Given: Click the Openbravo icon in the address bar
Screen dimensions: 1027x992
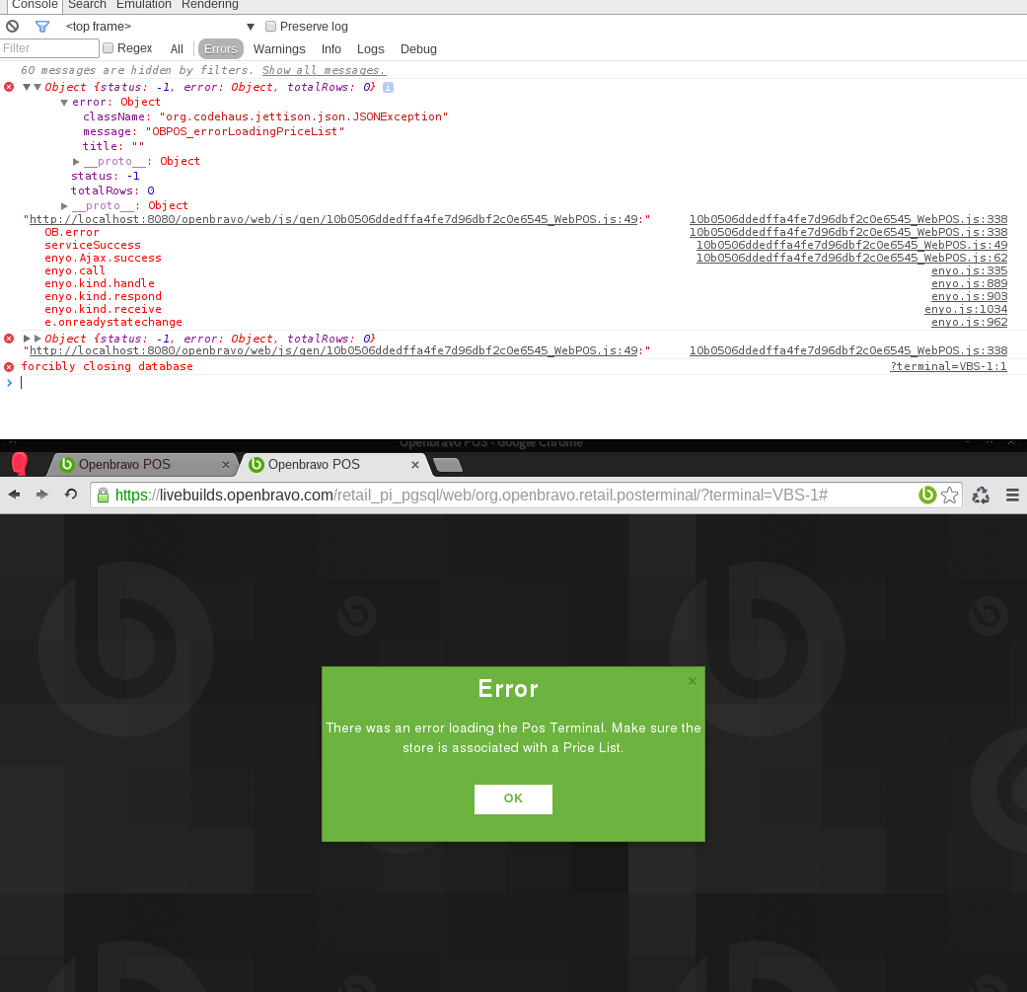Looking at the screenshot, I should (x=926, y=495).
